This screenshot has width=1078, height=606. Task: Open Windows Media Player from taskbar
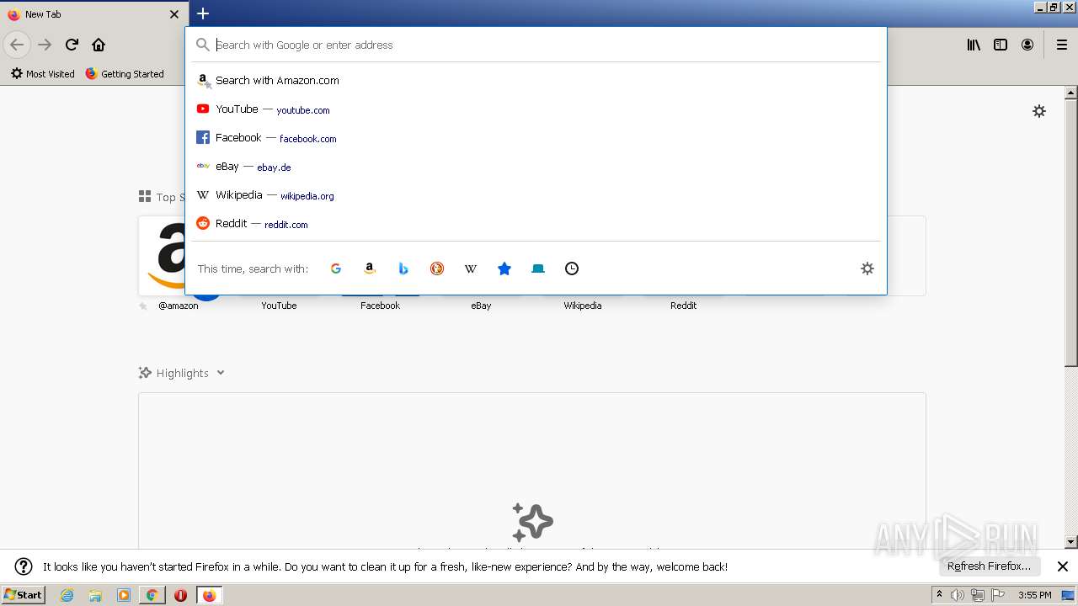124,595
